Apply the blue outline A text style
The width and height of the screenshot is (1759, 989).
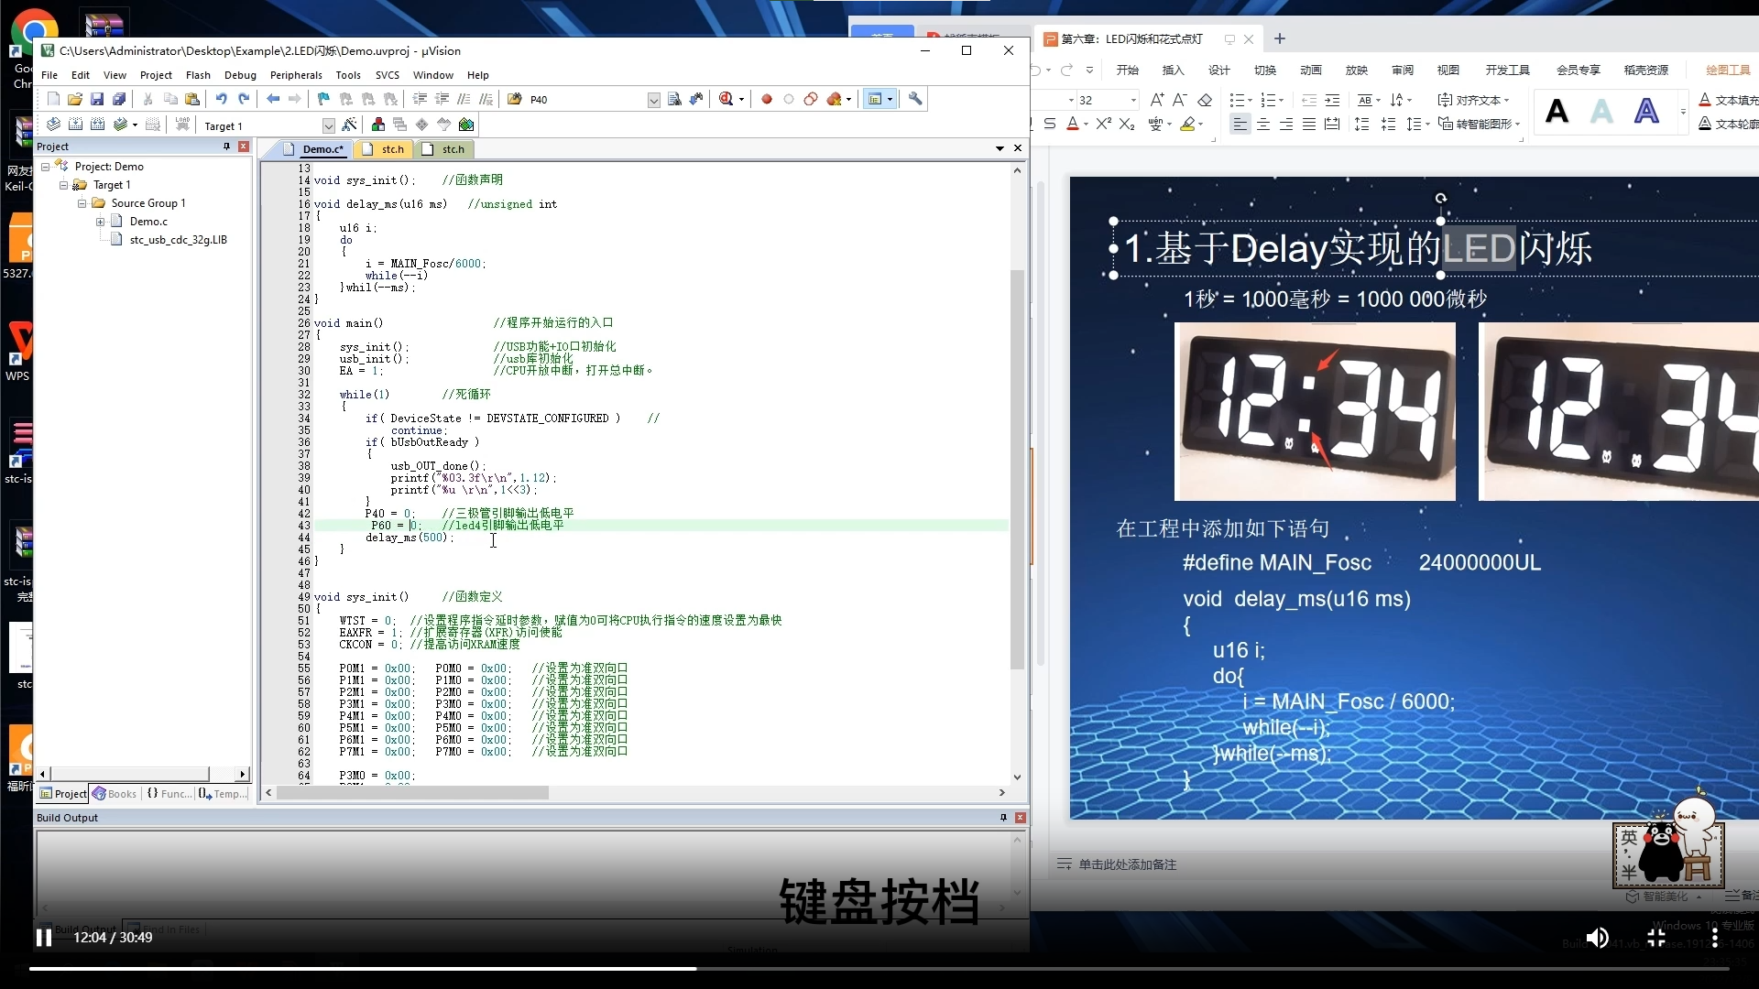coord(1646,112)
